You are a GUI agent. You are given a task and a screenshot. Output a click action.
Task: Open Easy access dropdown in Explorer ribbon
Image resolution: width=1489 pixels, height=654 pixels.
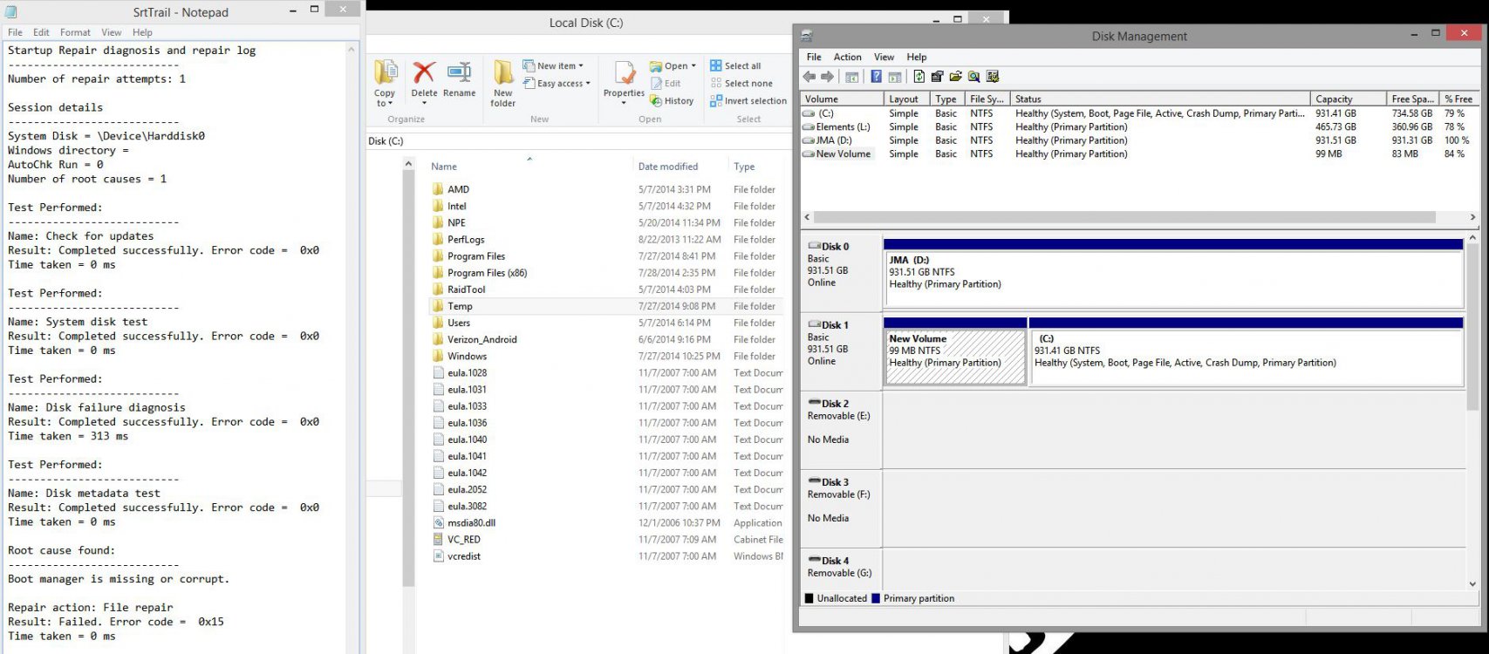557,84
